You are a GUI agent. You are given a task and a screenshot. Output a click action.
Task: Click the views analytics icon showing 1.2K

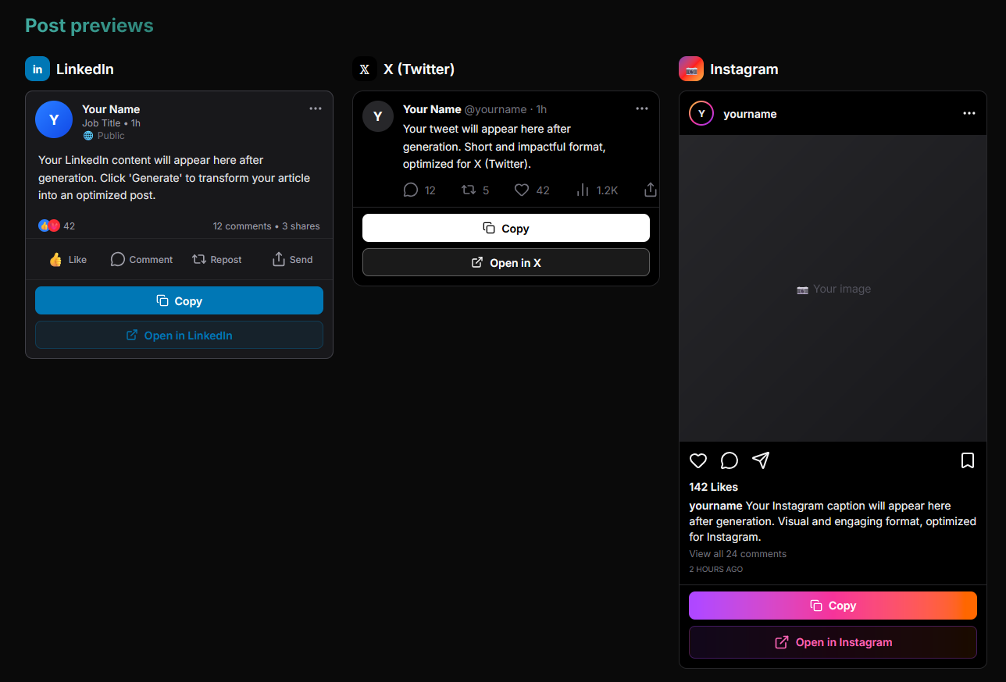(583, 190)
